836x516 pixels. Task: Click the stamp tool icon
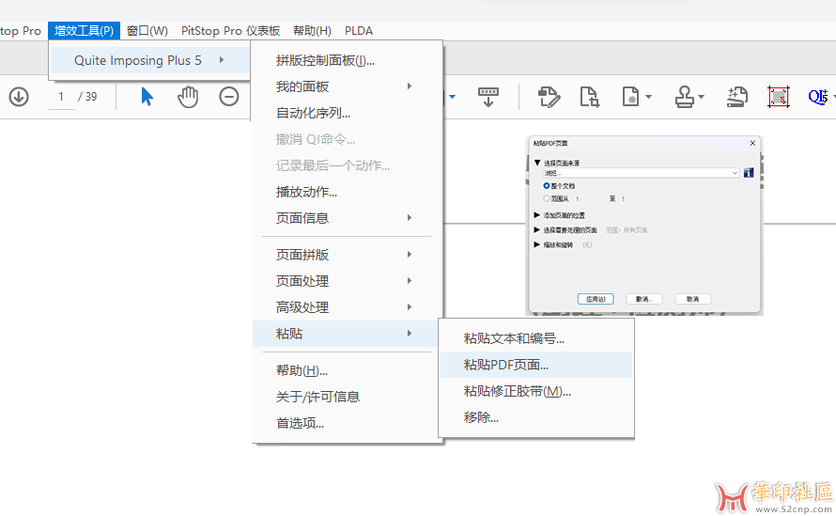[x=685, y=97]
